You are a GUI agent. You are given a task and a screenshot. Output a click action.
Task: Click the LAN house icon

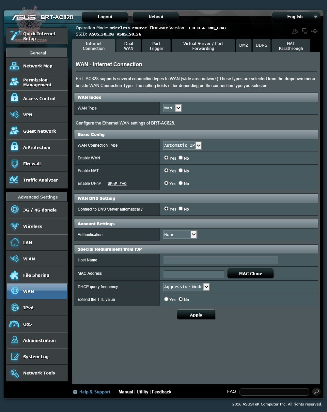(x=14, y=243)
